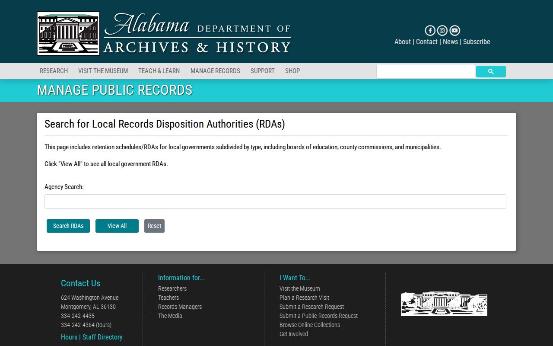Follow the Teachers footer link

pos(168,298)
